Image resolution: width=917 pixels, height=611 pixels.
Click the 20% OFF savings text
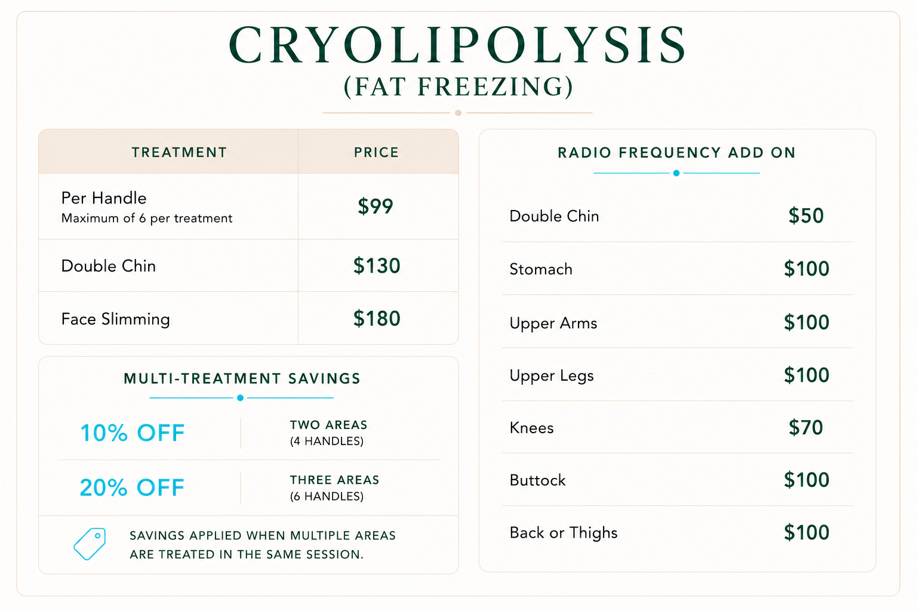(x=132, y=488)
